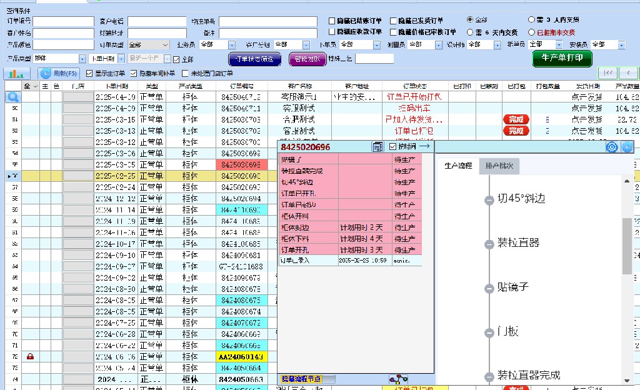640x390 pixels.
Task: Open the document list icon beside 8425020696
Action: tap(378, 147)
